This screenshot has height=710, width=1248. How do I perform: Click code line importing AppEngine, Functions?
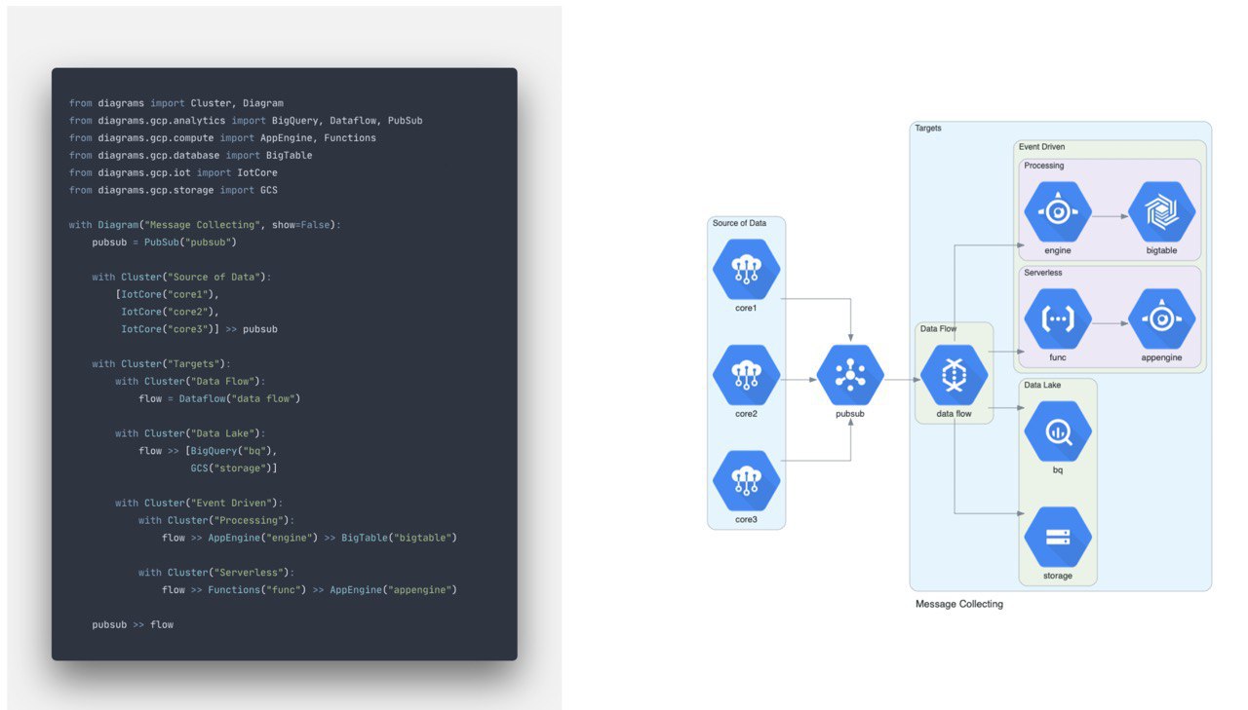tap(222, 138)
